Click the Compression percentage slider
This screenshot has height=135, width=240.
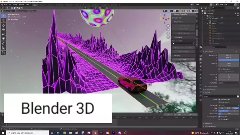[x=229, y=114]
